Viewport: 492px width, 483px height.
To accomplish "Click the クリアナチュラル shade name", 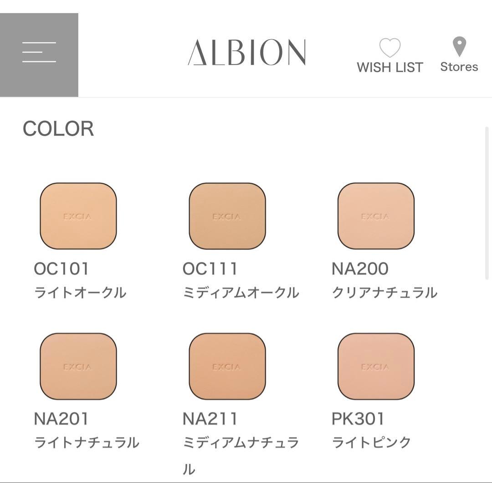I will 384,292.
